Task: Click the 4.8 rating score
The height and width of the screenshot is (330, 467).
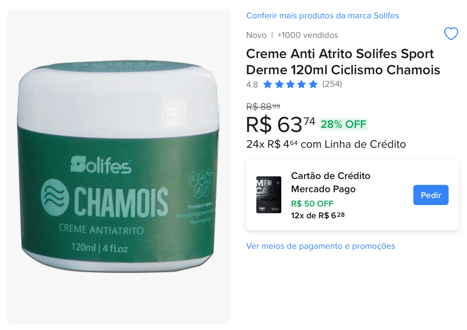Action: [252, 85]
